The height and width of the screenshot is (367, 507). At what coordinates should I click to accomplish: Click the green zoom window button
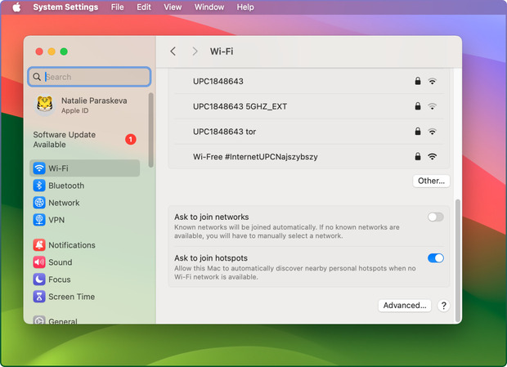[64, 51]
